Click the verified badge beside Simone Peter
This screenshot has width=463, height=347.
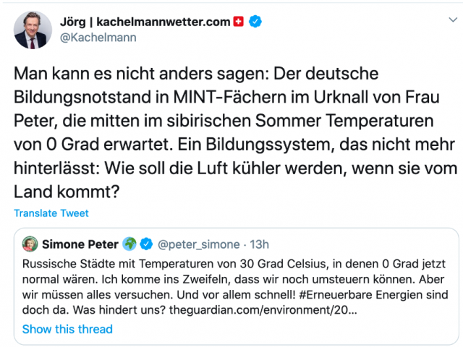(x=145, y=243)
